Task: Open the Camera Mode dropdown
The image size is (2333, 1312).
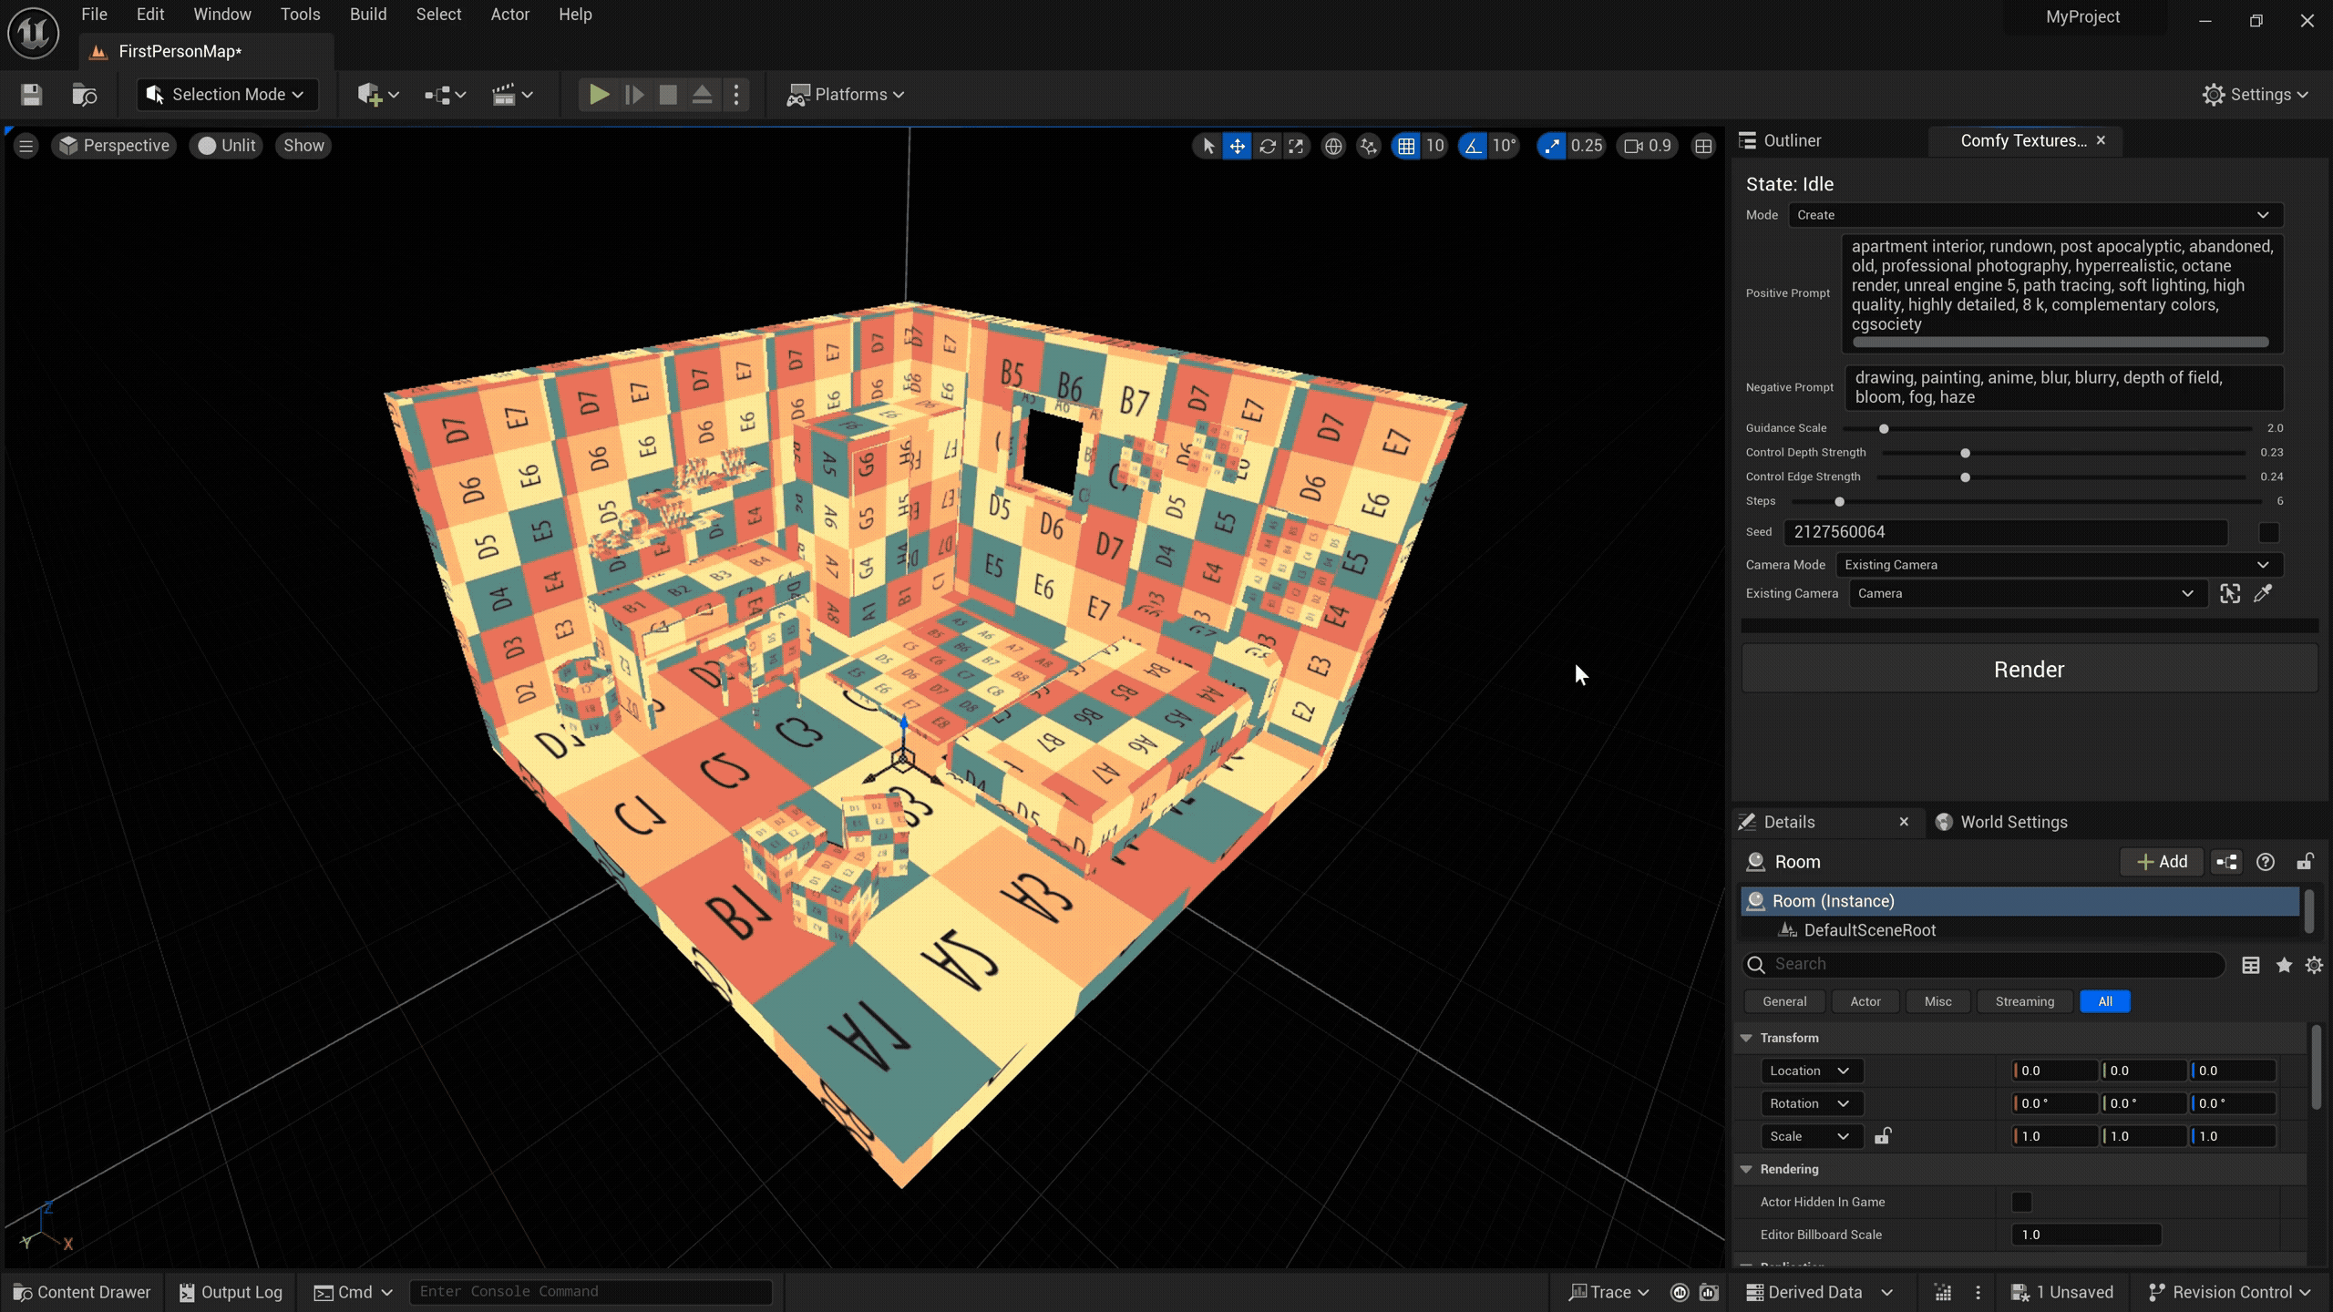Action: point(2058,565)
